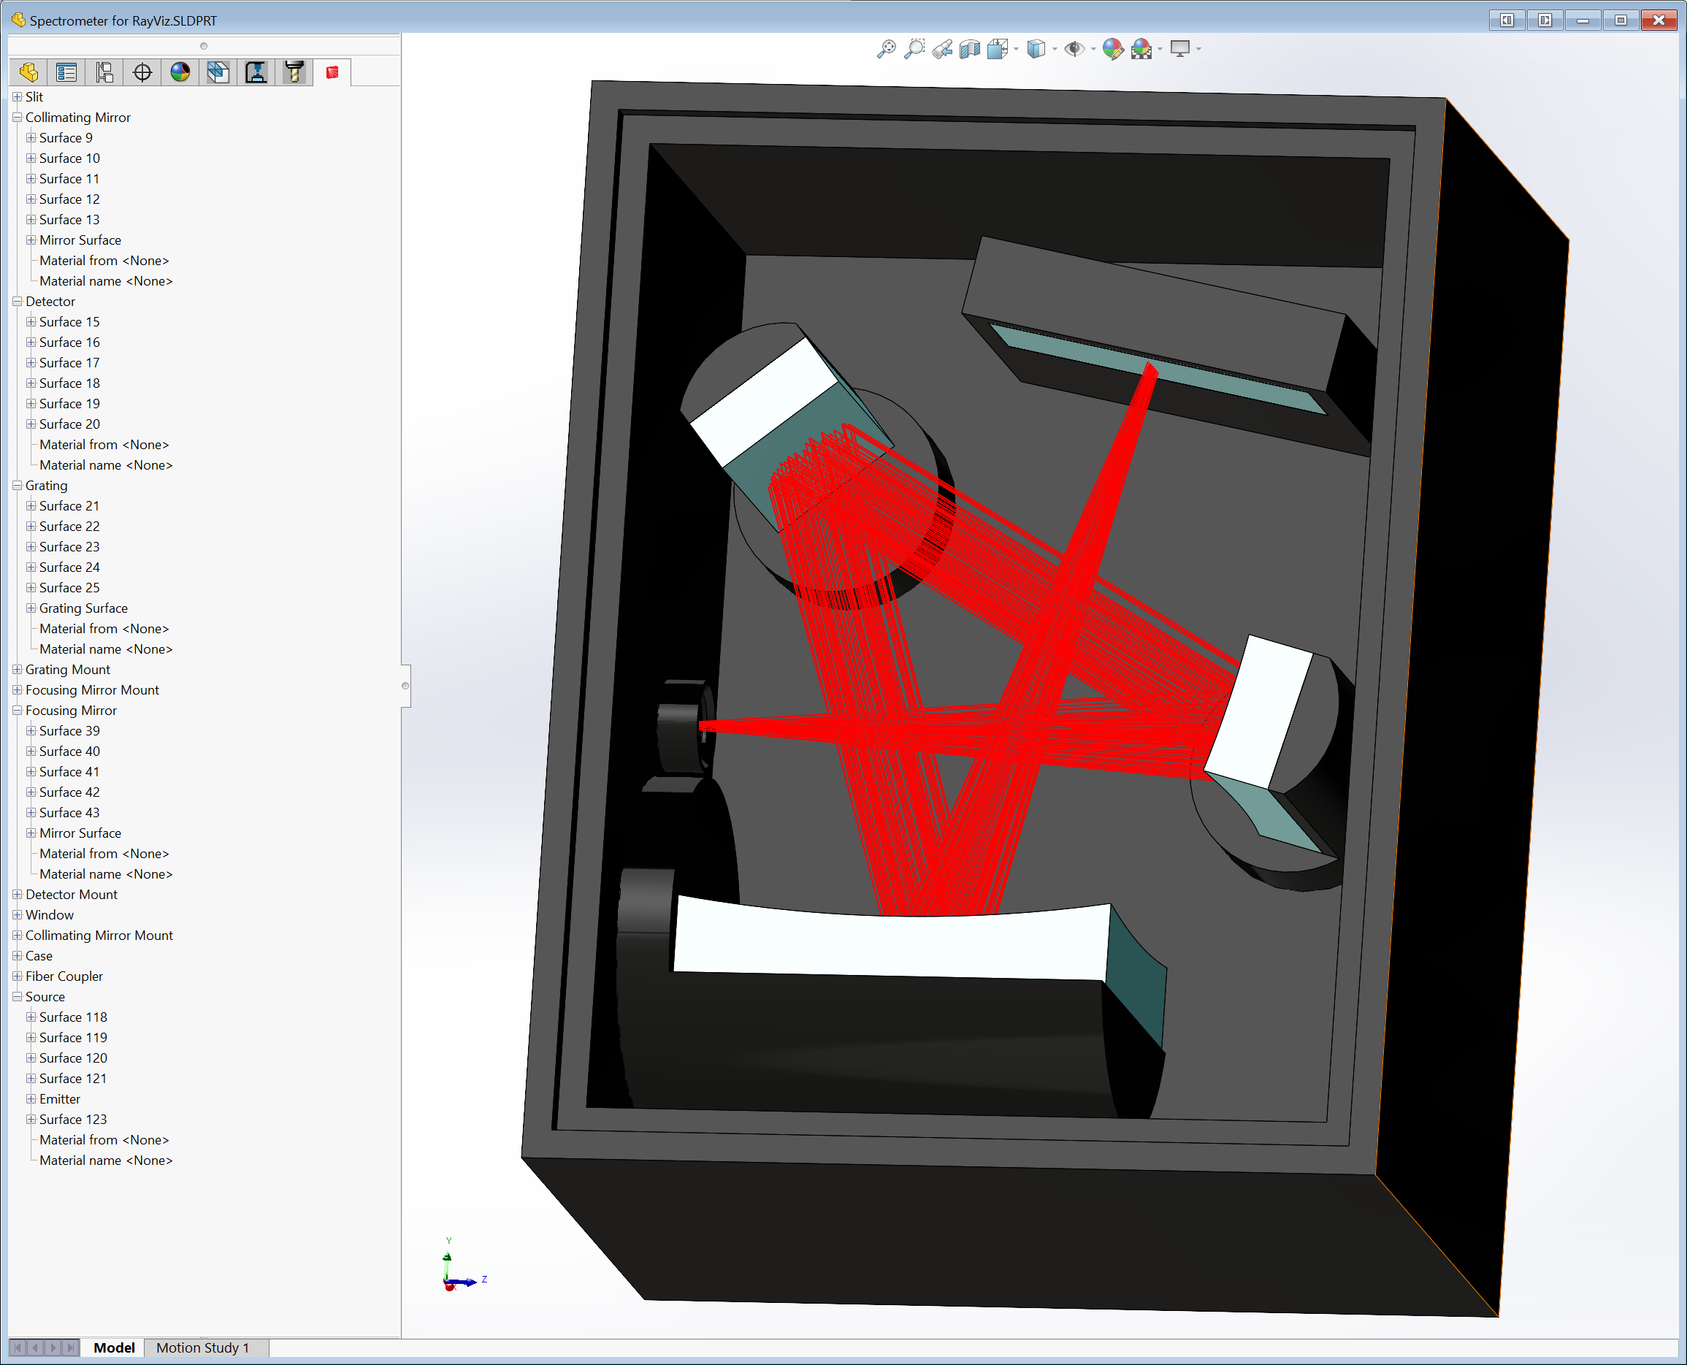
Task: Select the Emitter item under Source
Action: coord(60,1098)
